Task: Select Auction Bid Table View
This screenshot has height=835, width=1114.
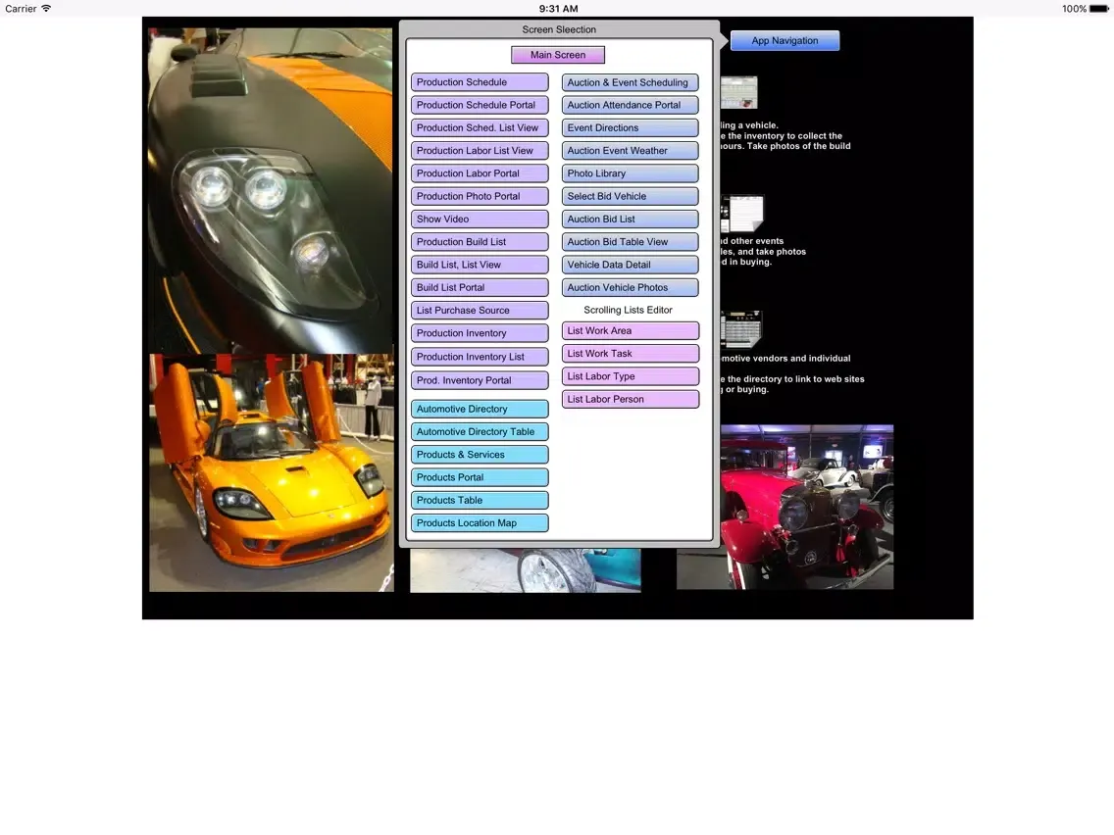Action: coord(631,241)
